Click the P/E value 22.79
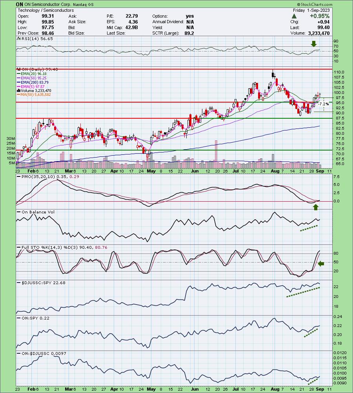The image size is (353, 393). coord(132,16)
